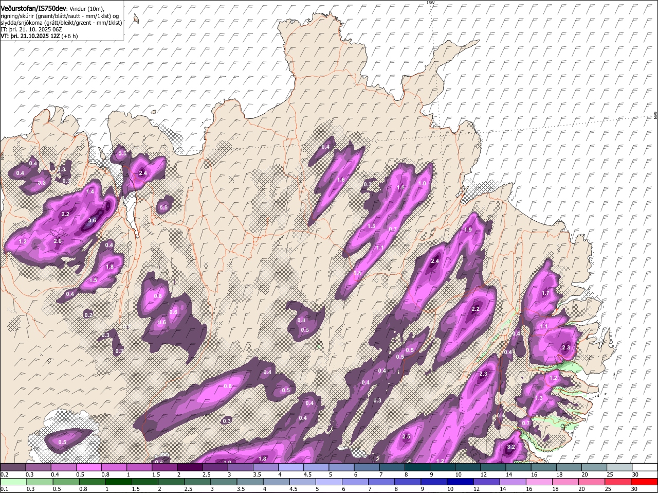This screenshot has height=493, width=658.
Task: Pick the pale green 0.1–0.3 swatch in bottom legend
Action: 13,482
